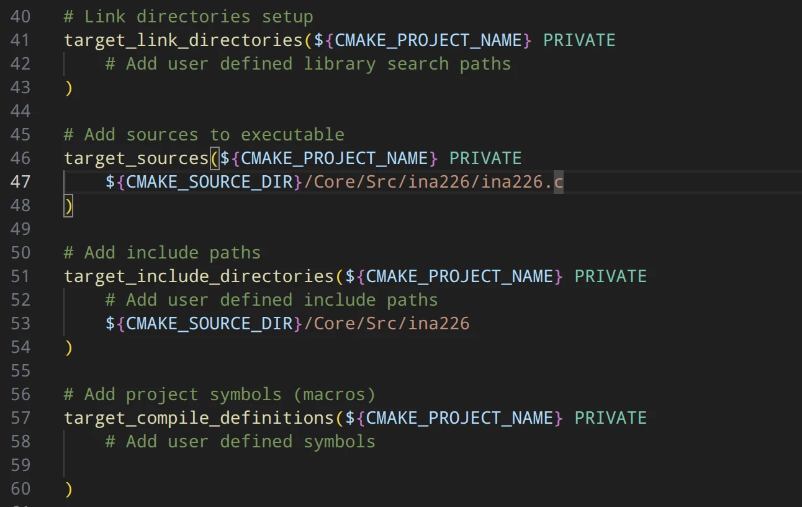
Task: Place cursor in /Core/Src/ina226/ina226.c path
Action: click(433, 181)
